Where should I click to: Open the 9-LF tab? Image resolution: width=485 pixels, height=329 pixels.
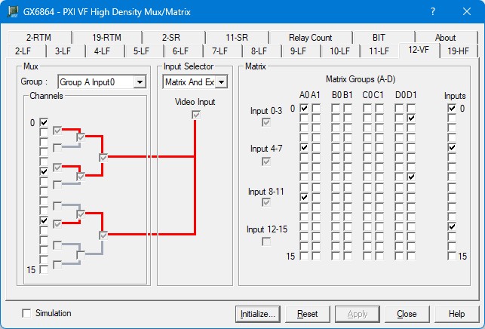click(299, 51)
